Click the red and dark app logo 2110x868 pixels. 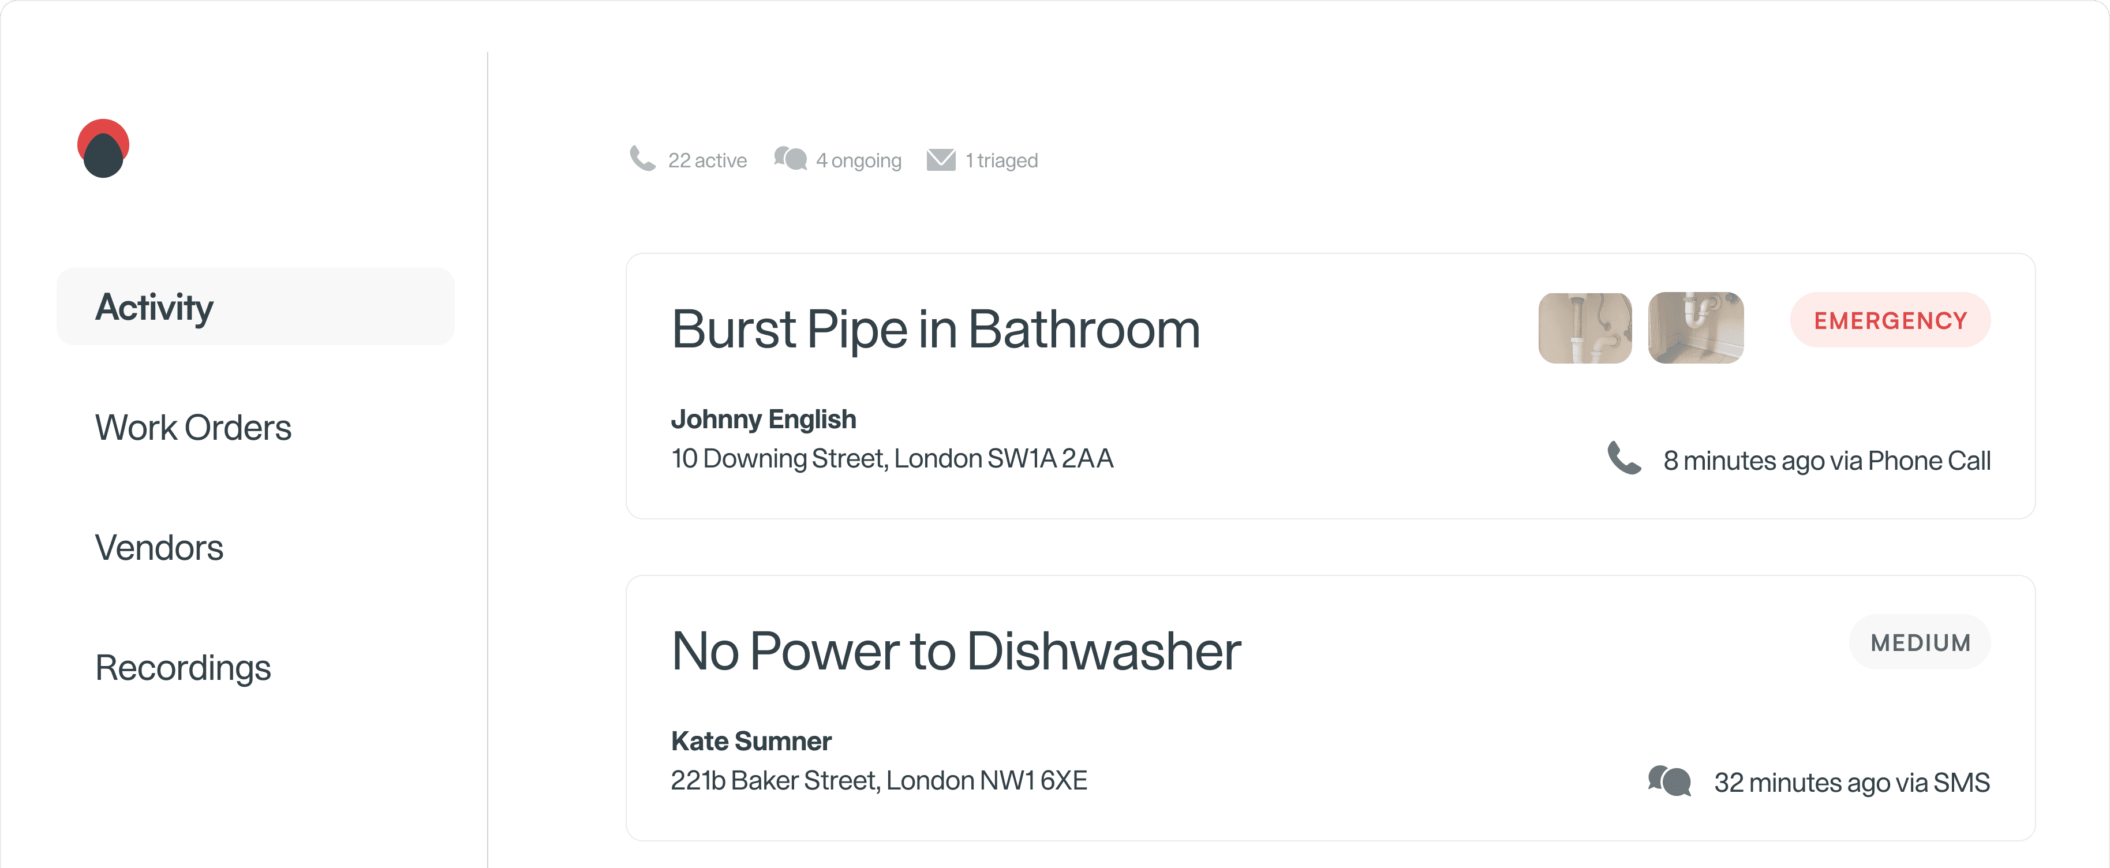103,148
